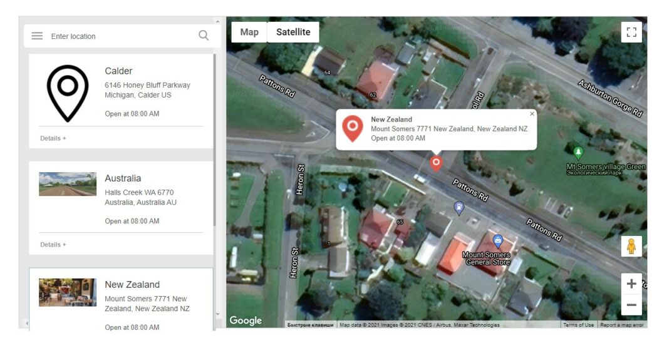The width and height of the screenshot is (669, 363).
Task: Open Terms of Use link
Action: click(578, 325)
